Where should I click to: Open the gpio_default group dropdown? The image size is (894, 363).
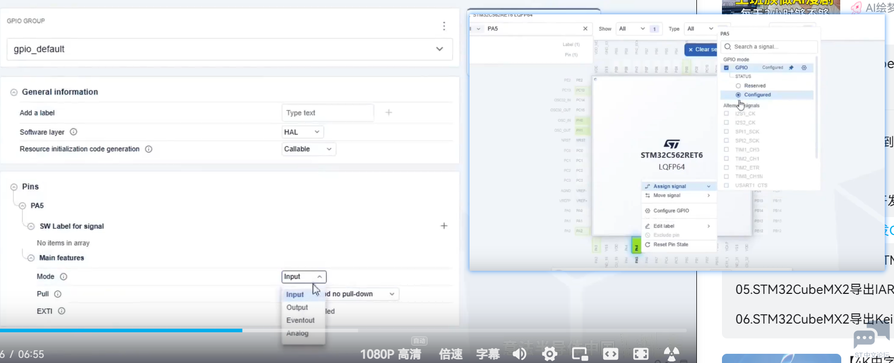point(229,49)
